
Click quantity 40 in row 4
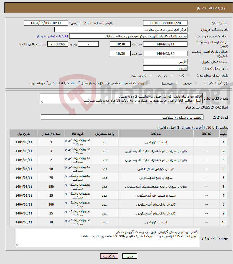(x=51, y=169)
